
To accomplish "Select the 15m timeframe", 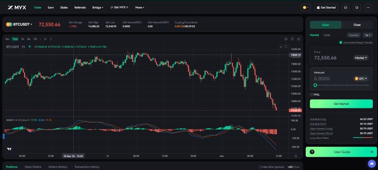I will pyautogui.click(x=15, y=39).
